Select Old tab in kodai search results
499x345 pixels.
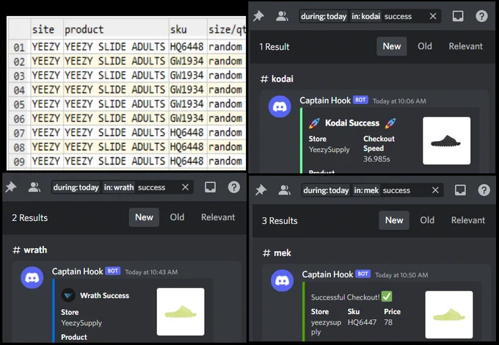[425, 46]
